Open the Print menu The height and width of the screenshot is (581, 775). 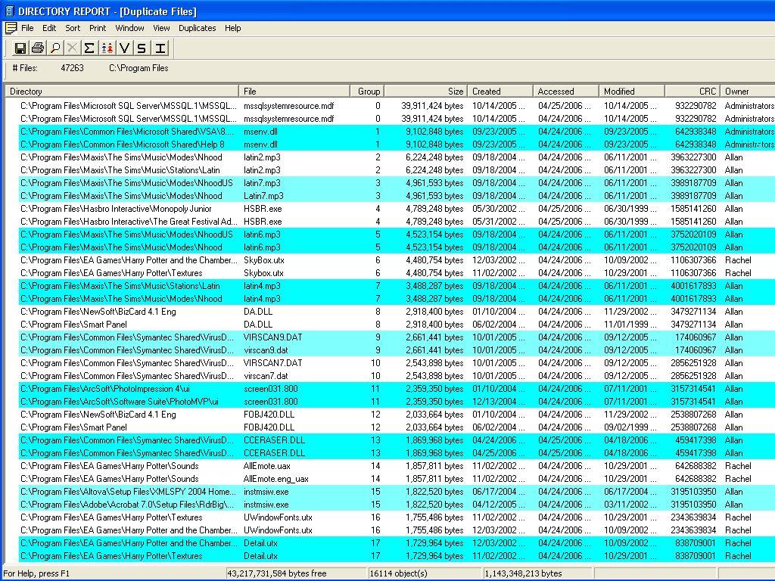[98, 28]
